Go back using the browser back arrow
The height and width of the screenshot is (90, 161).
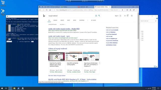(x=40, y=10)
